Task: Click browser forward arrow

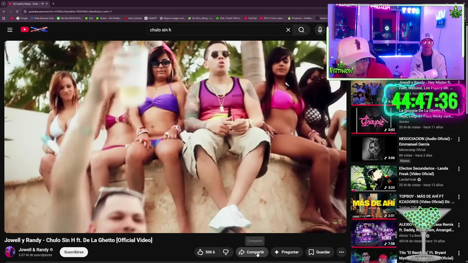Action: click(11, 11)
